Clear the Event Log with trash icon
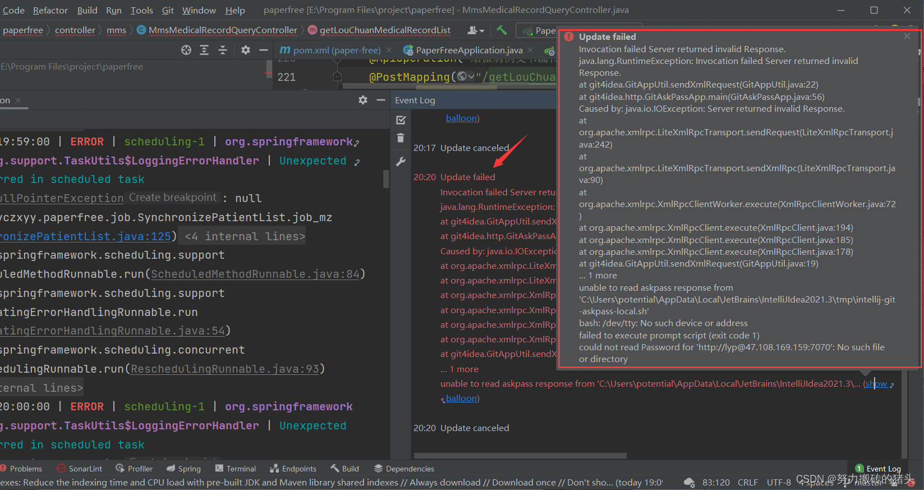 [401, 138]
